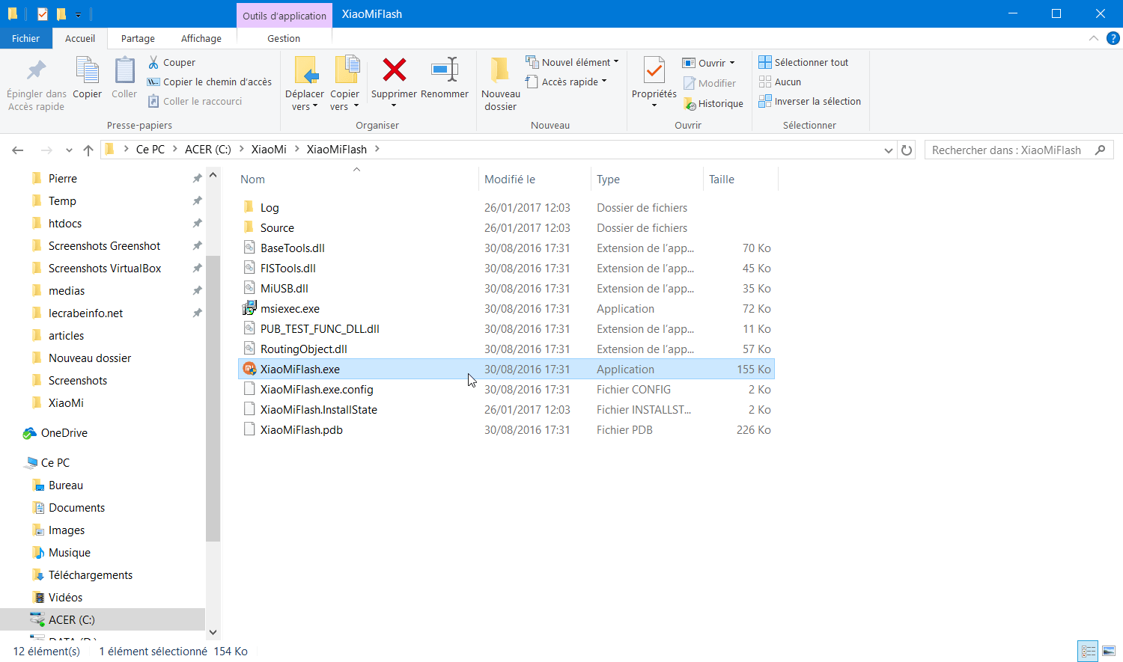Open the Gestion tab
The image size is (1123, 662).
click(284, 38)
